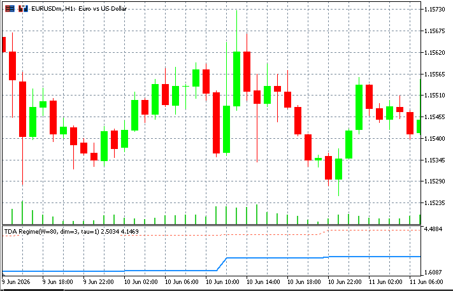Click indicator scale value 4.4884
The image size is (453, 291).
click(433, 229)
